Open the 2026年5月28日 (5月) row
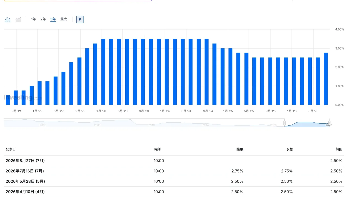Image resolution: width=350 pixels, height=197 pixels. pyautogui.click(x=174, y=181)
